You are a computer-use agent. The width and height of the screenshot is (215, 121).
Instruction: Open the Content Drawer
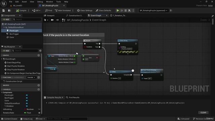pyautogui.click(x=9, y=119)
